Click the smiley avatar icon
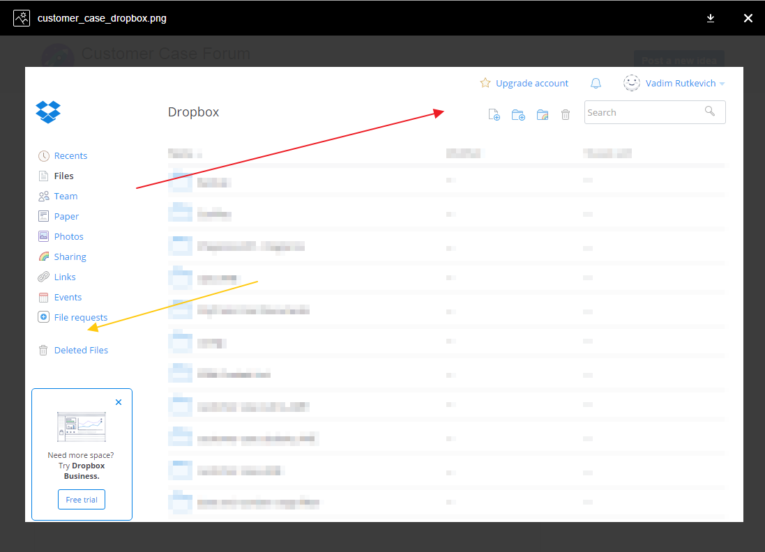This screenshot has width=765, height=552. (x=631, y=83)
